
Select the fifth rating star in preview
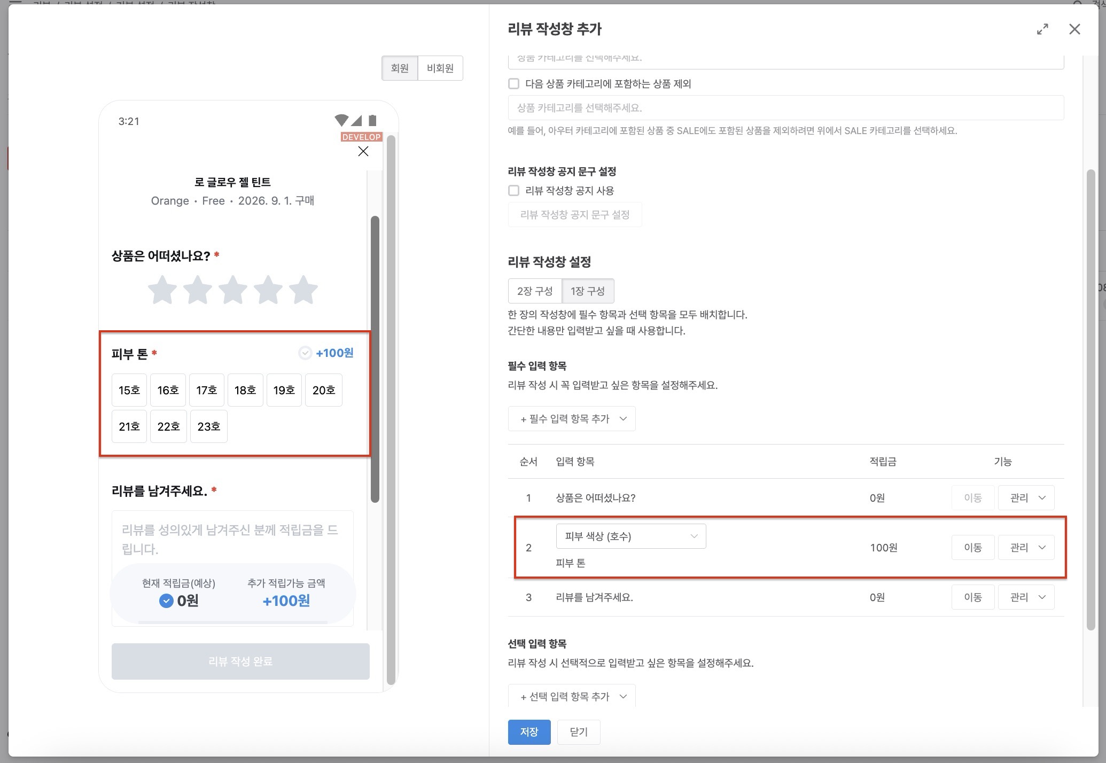(x=303, y=290)
